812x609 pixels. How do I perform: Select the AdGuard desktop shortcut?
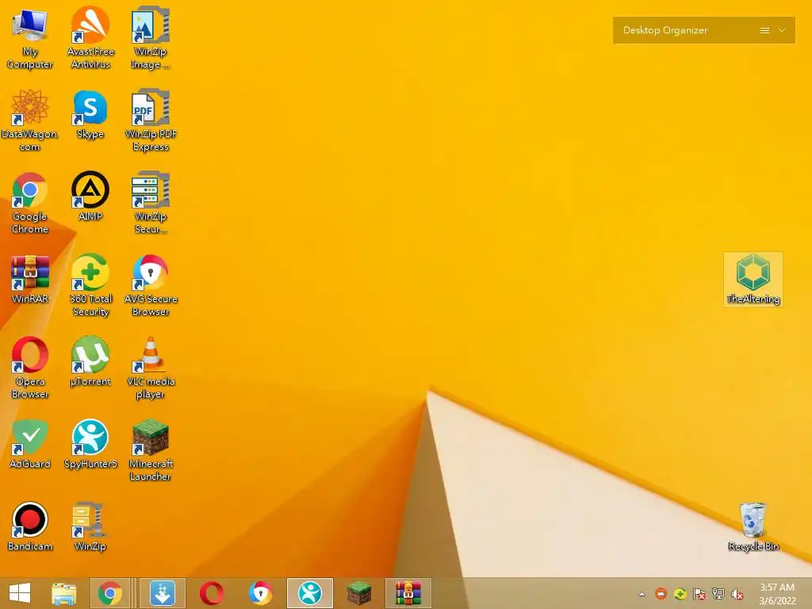pyautogui.click(x=30, y=444)
